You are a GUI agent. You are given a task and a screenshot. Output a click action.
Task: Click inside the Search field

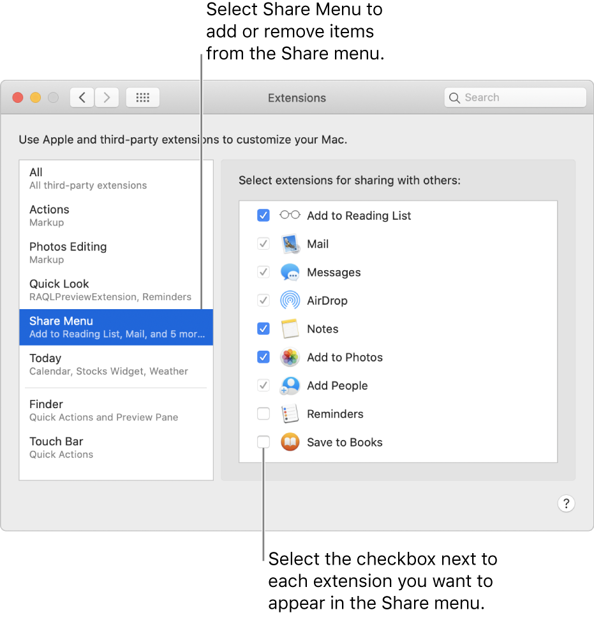pos(514,97)
